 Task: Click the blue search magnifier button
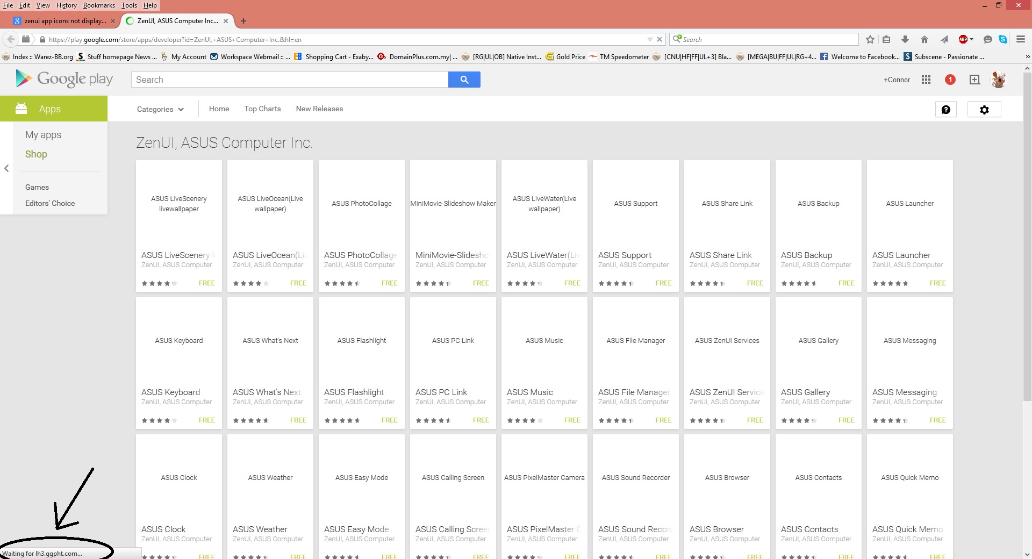[x=464, y=80]
